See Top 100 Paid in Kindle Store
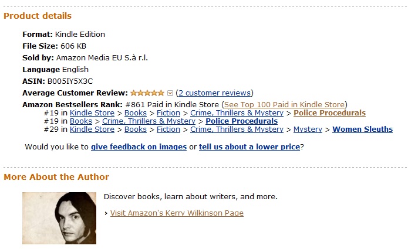 coord(285,104)
